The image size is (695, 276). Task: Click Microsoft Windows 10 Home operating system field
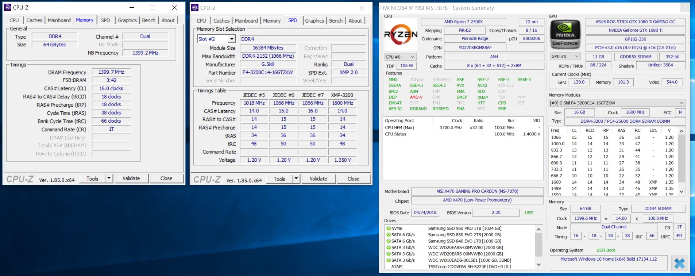pyautogui.click(x=609, y=262)
